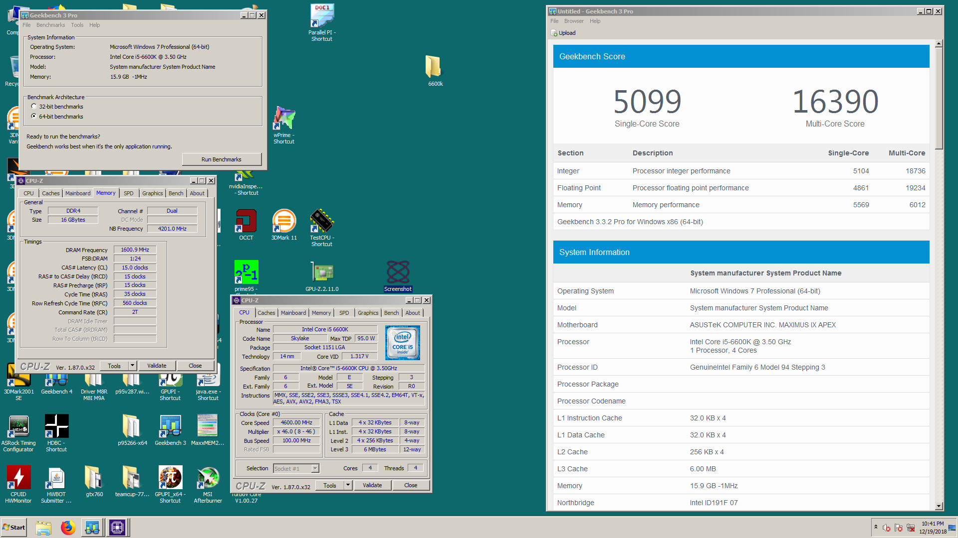Open the Bench tab in CPU-Z CPU window

(x=391, y=313)
